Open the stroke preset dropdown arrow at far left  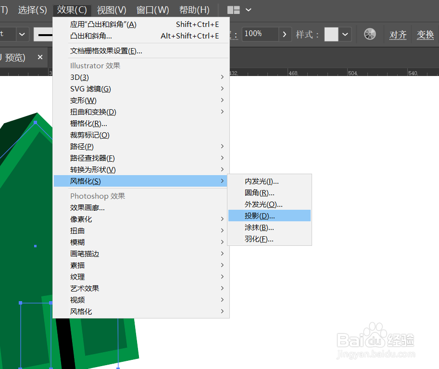[22, 34]
